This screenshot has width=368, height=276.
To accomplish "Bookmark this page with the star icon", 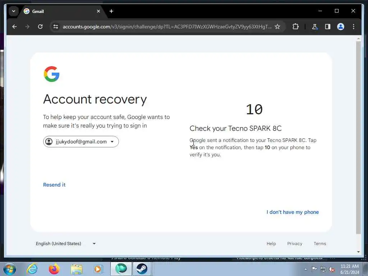I will (x=277, y=27).
